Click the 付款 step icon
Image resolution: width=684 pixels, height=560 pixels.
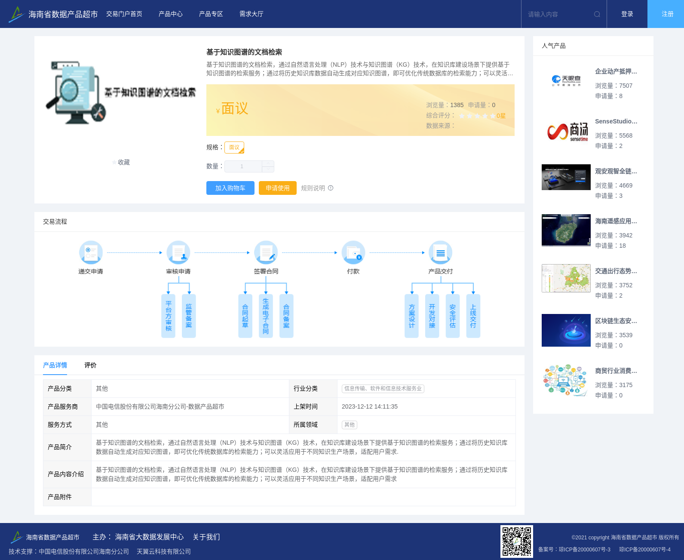click(353, 252)
